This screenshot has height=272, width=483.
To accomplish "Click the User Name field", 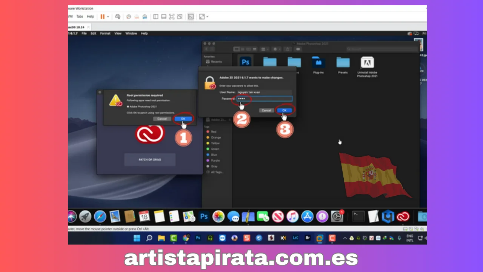I will (264, 92).
